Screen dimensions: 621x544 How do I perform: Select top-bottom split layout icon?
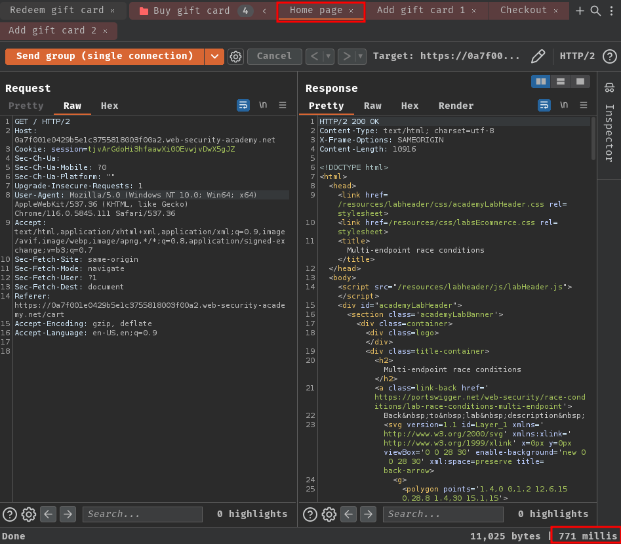[561, 81]
